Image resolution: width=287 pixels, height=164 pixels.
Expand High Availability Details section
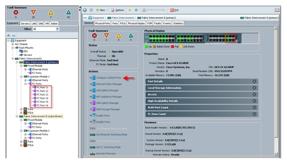(202, 101)
